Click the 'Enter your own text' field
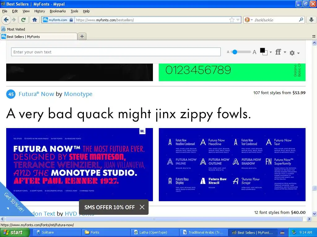The width and height of the screenshot is (317, 237). (x=116, y=52)
